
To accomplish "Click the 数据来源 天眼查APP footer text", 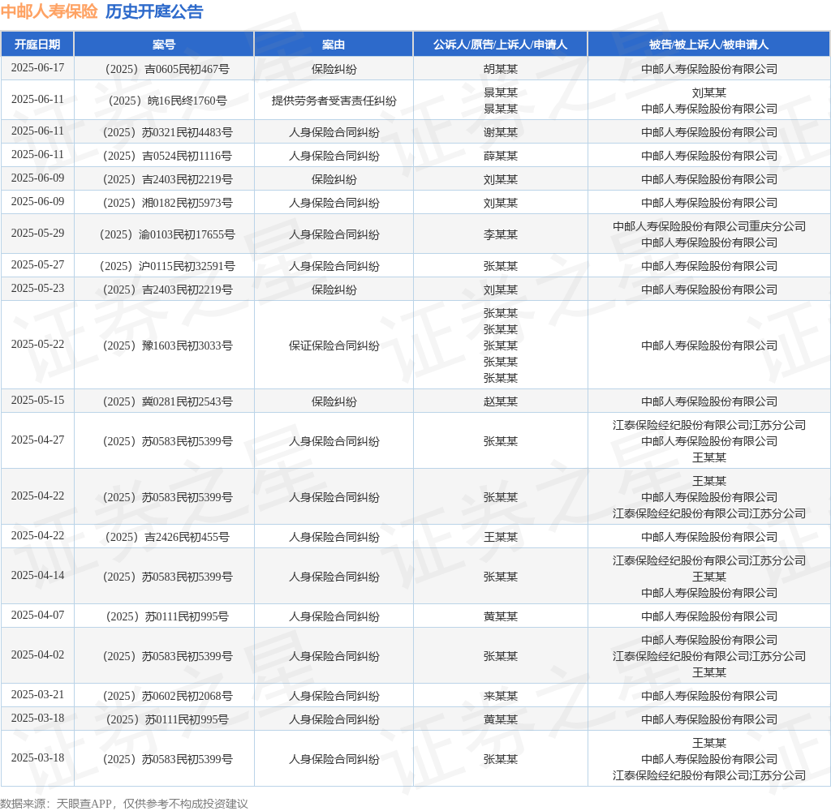I will [124, 804].
